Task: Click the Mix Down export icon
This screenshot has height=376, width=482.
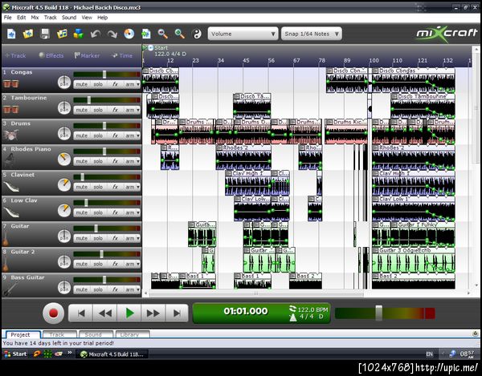Action: click(146, 34)
